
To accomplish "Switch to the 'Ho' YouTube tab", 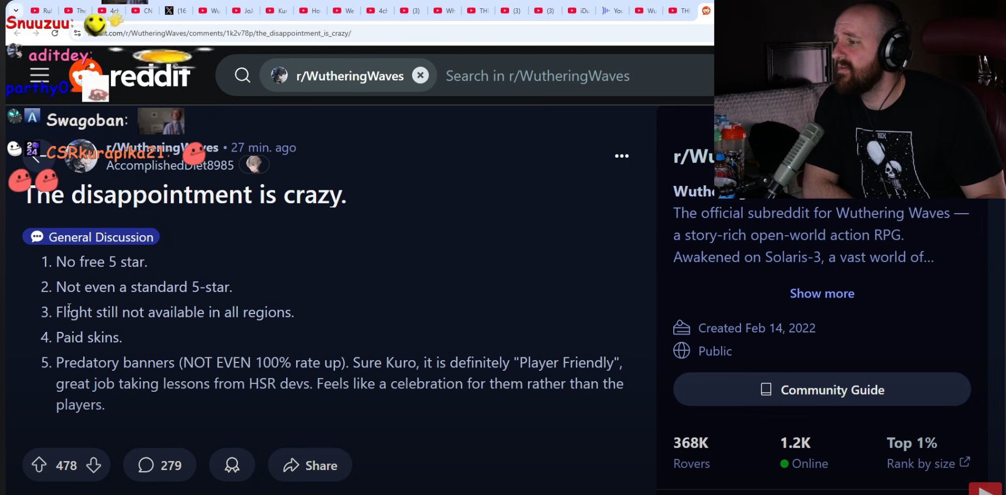I will (309, 11).
